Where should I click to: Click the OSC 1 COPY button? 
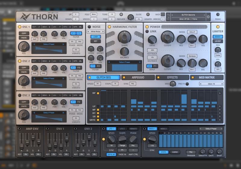[x=24, y=33]
